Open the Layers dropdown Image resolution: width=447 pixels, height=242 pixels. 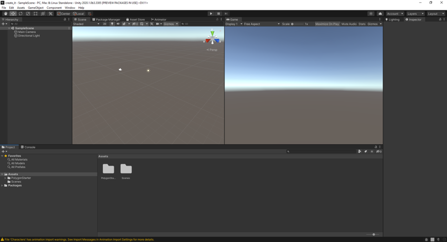pos(415,14)
